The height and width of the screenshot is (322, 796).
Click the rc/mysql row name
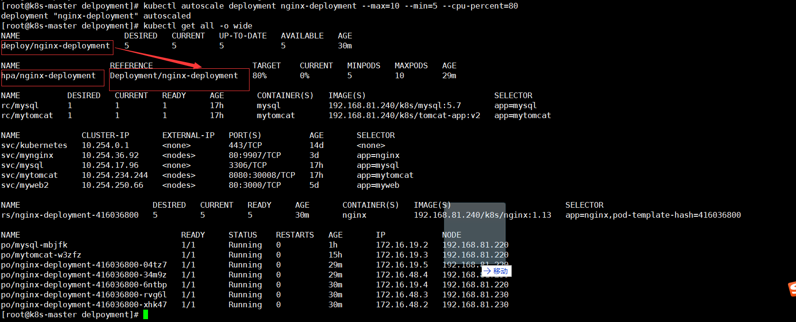[20, 105]
